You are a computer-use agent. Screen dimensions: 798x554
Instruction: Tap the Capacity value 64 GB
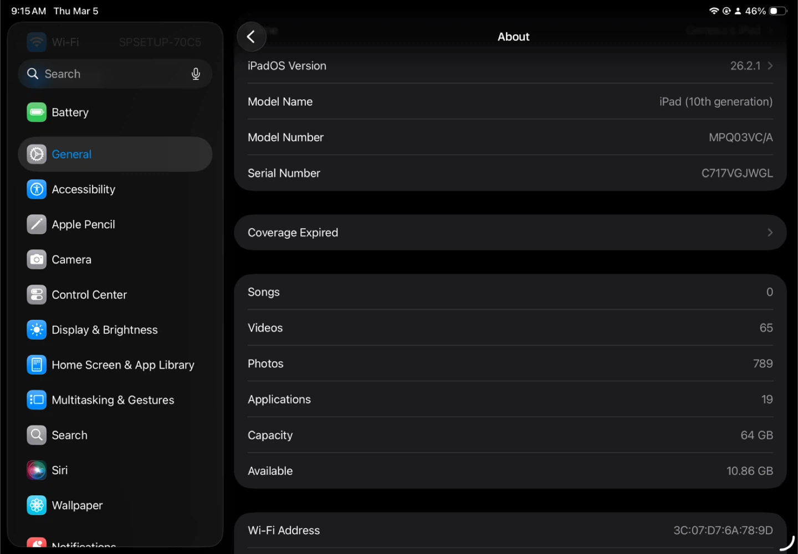[x=757, y=435]
